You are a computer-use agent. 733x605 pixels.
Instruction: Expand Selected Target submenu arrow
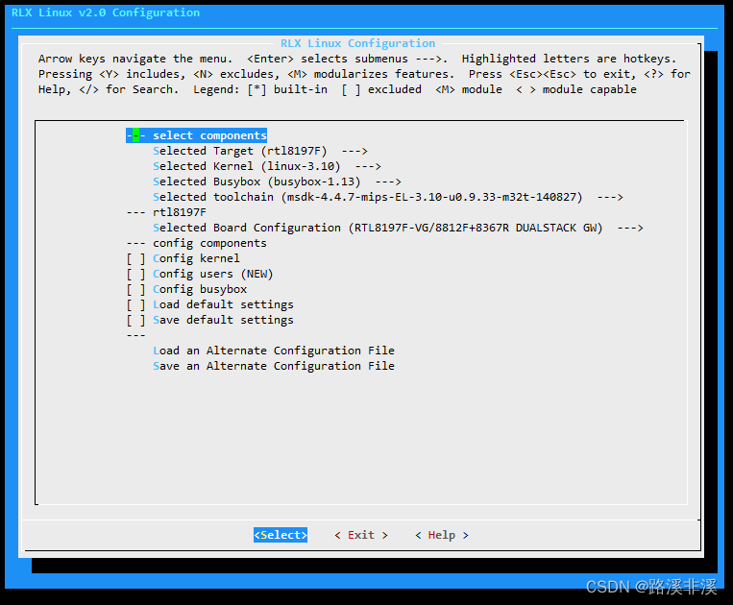pyautogui.click(x=354, y=151)
